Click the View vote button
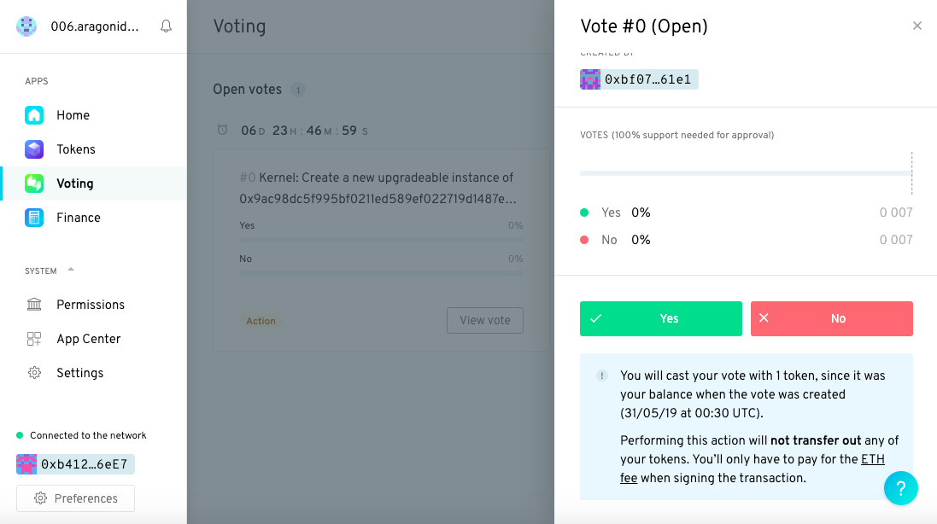Image resolution: width=937 pixels, height=524 pixels. pyautogui.click(x=484, y=320)
